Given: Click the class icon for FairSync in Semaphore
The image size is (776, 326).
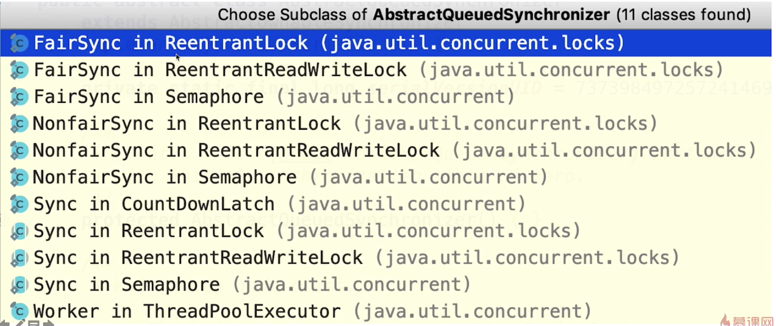Looking at the screenshot, I should (x=19, y=97).
